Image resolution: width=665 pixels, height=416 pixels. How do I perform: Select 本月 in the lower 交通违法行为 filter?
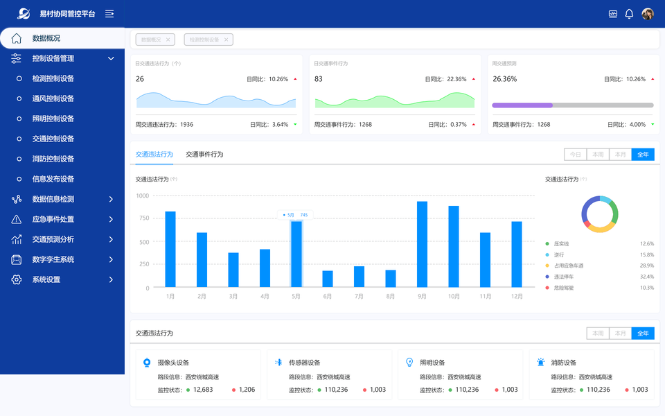click(621, 333)
